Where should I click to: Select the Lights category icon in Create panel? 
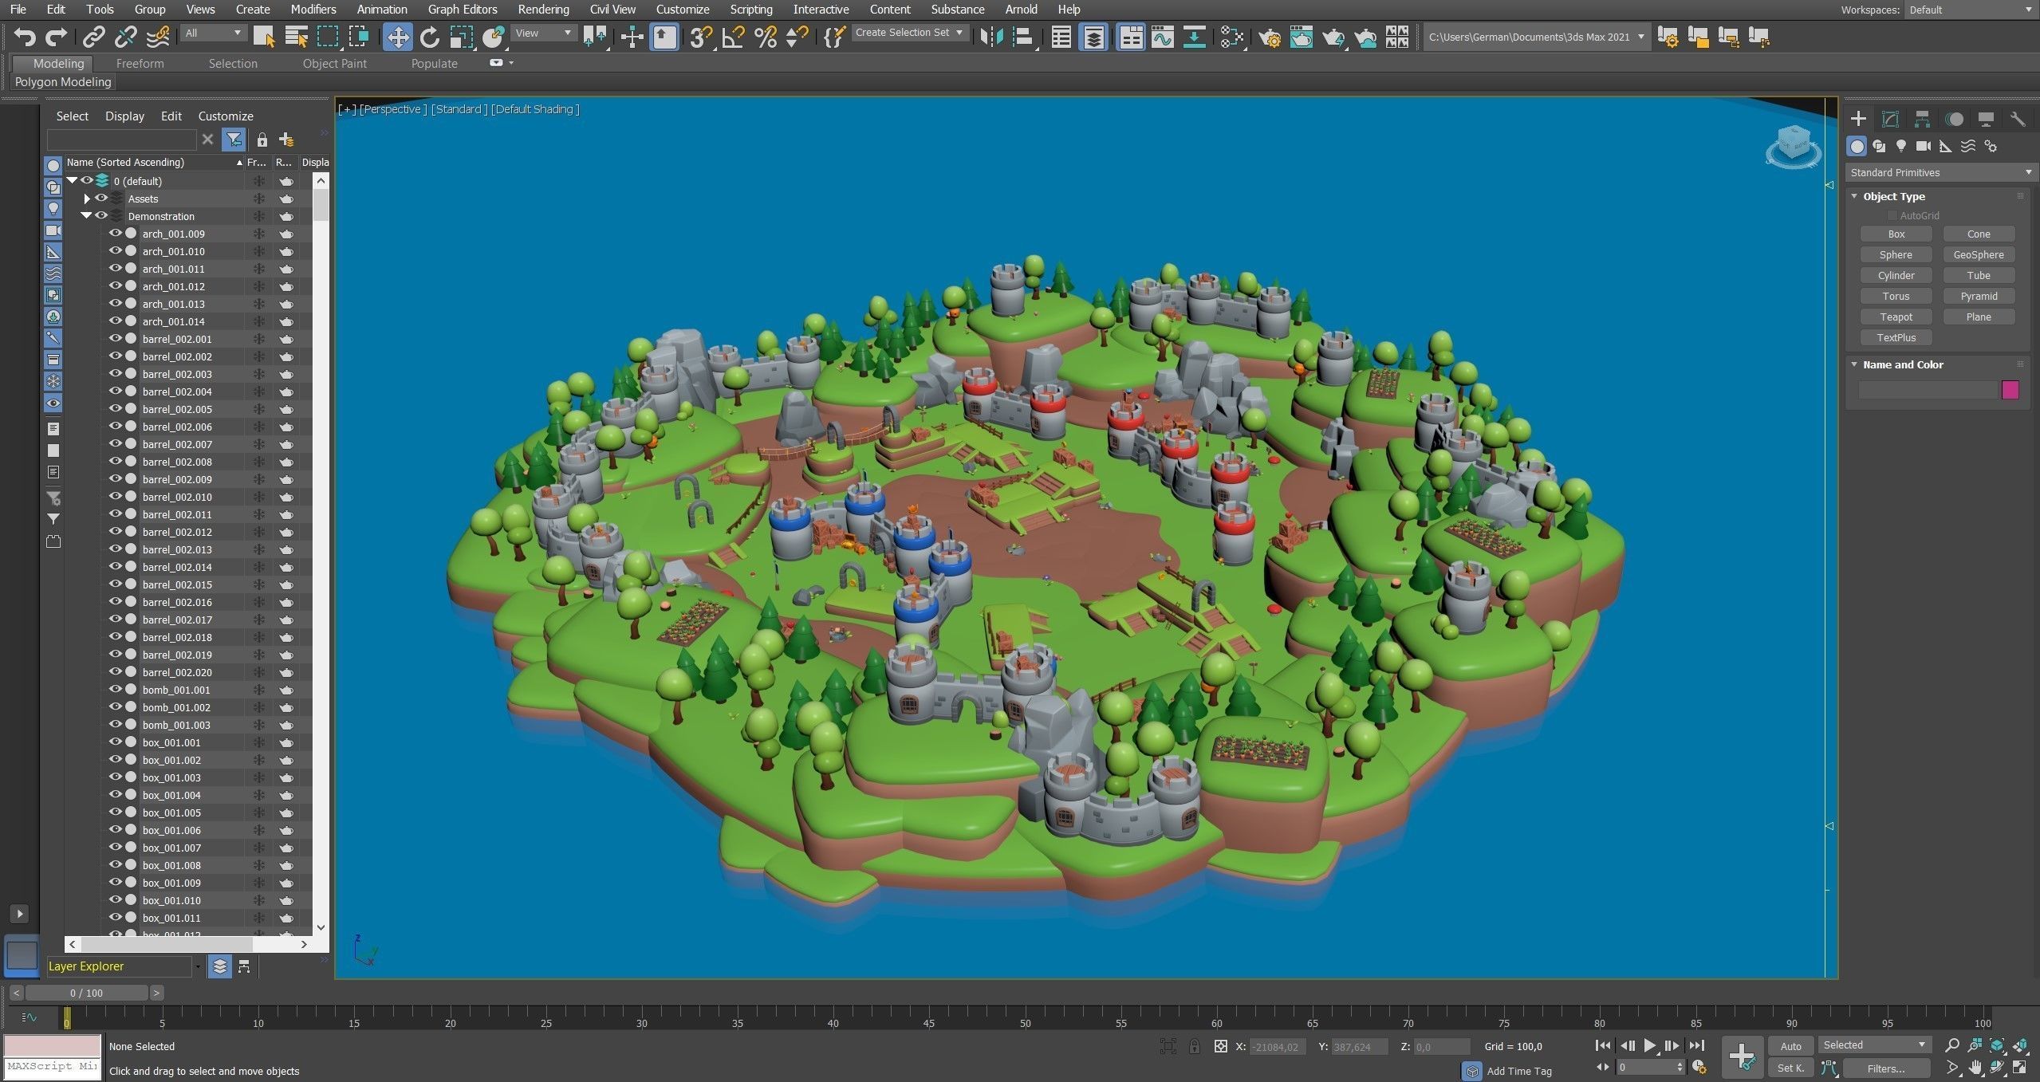(1901, 146)
